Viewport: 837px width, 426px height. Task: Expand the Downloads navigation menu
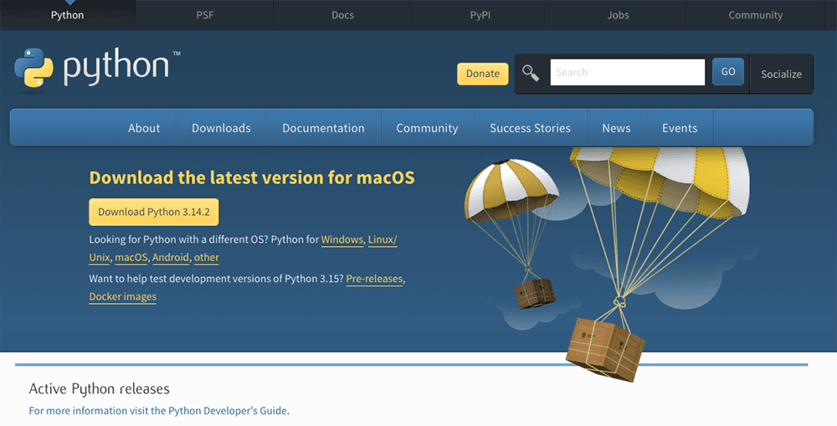221,128
